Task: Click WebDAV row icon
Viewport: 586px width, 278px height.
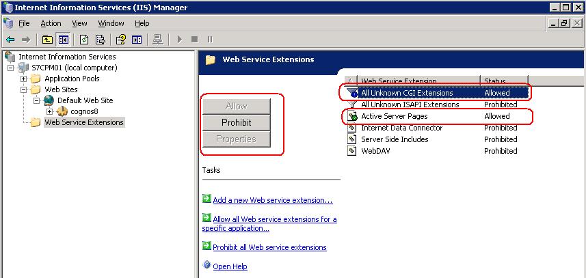Action: [x=352, y=151]
